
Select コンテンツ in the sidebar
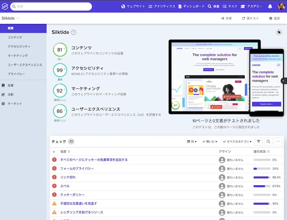(23, 37)
